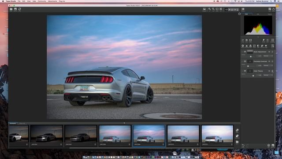The height and width of the screenshot is (159, 282).
Task: Click the curves adjustment icon
Action: click(x=254, y=46)
